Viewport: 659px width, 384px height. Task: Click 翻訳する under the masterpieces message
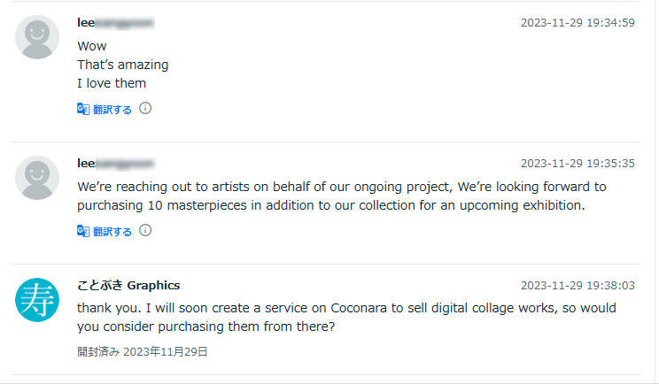pos(112,232)
